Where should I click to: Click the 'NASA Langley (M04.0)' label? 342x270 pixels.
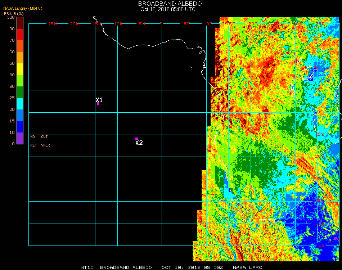click(x=23, y=8)
